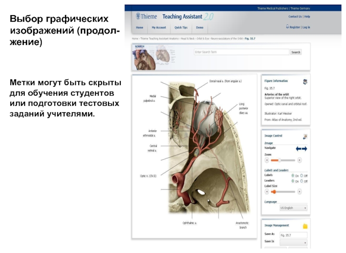Click the Thieme logo icon
This screenshot has height=253, width=346.
[x=138, y=16]
